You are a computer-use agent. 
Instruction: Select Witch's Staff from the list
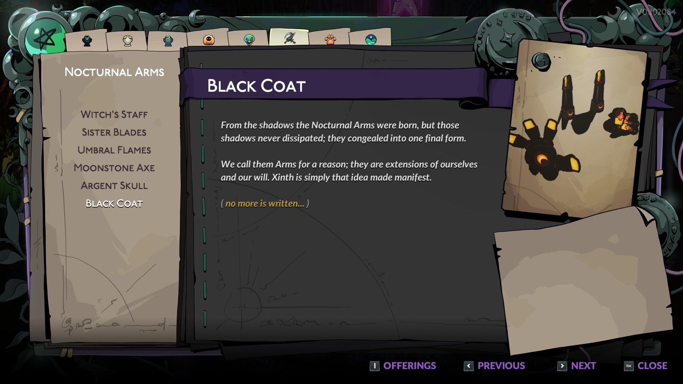pos(114,114)
